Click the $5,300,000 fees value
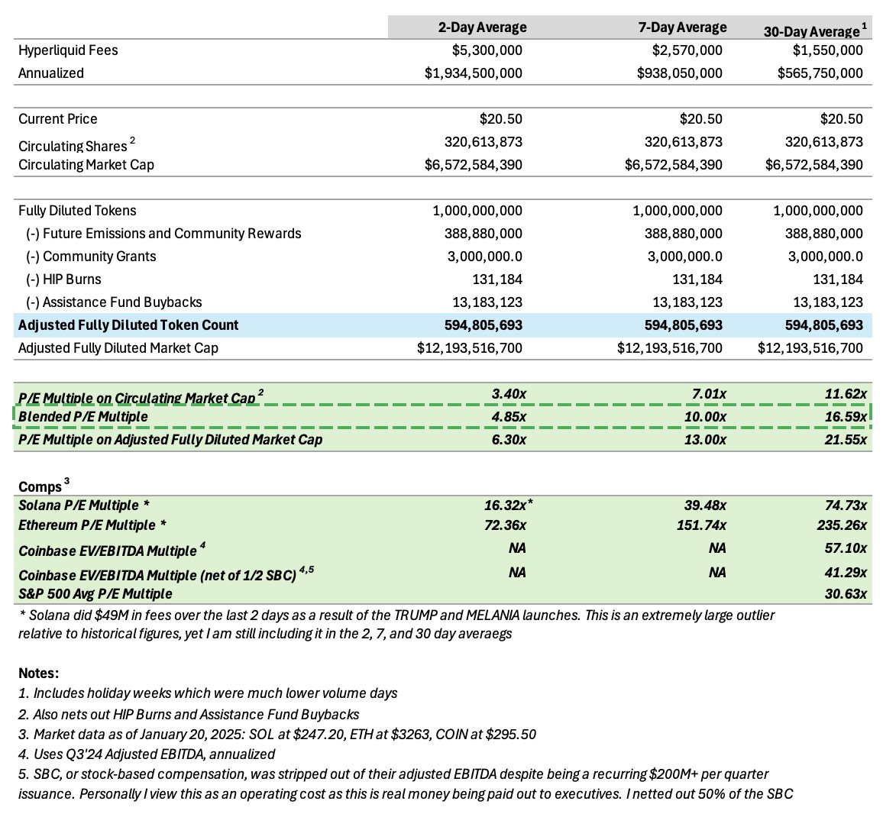Viewport: 883px width, 814px height. click(487, 50)
